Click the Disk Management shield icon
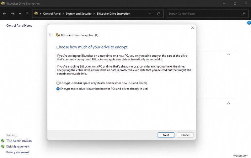The image size is (251, 158). pyautogui.click(x=3, y=146)
